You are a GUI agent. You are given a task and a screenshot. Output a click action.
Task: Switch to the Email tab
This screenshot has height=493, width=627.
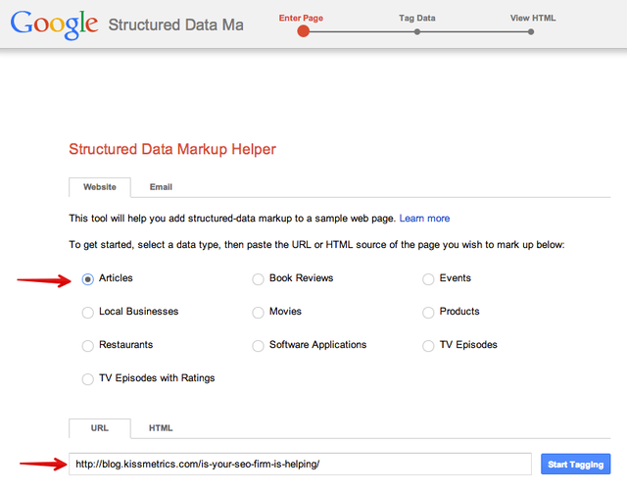[161, 187]
